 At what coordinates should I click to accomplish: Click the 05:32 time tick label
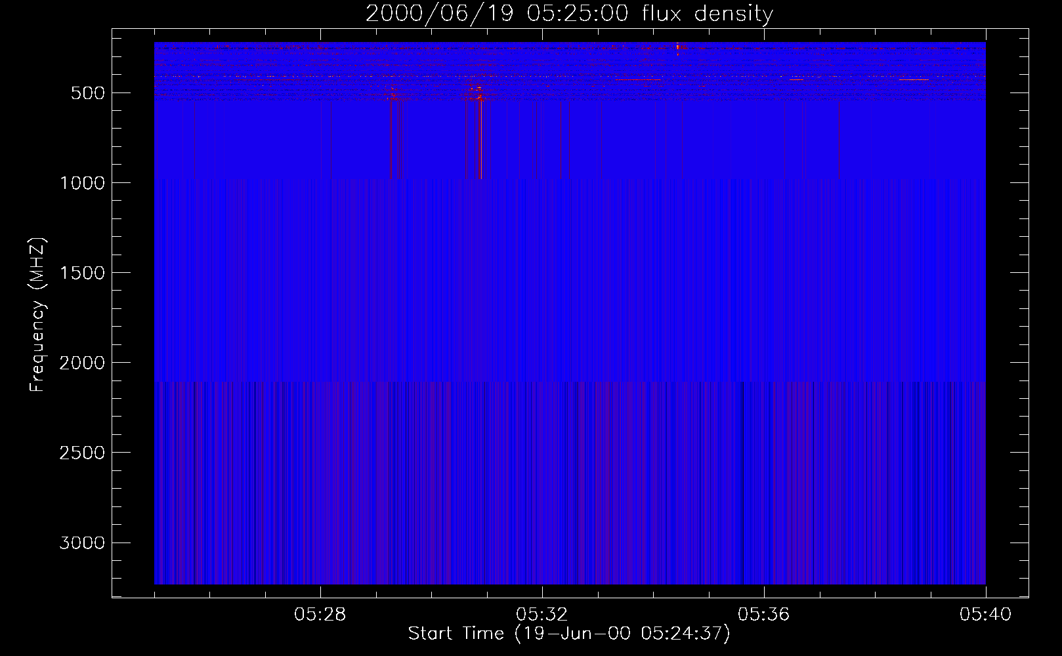542,615
